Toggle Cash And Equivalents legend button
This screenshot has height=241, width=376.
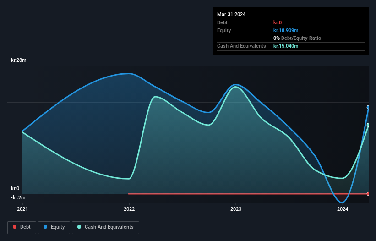pyautogui.click(x=105, y=228)
